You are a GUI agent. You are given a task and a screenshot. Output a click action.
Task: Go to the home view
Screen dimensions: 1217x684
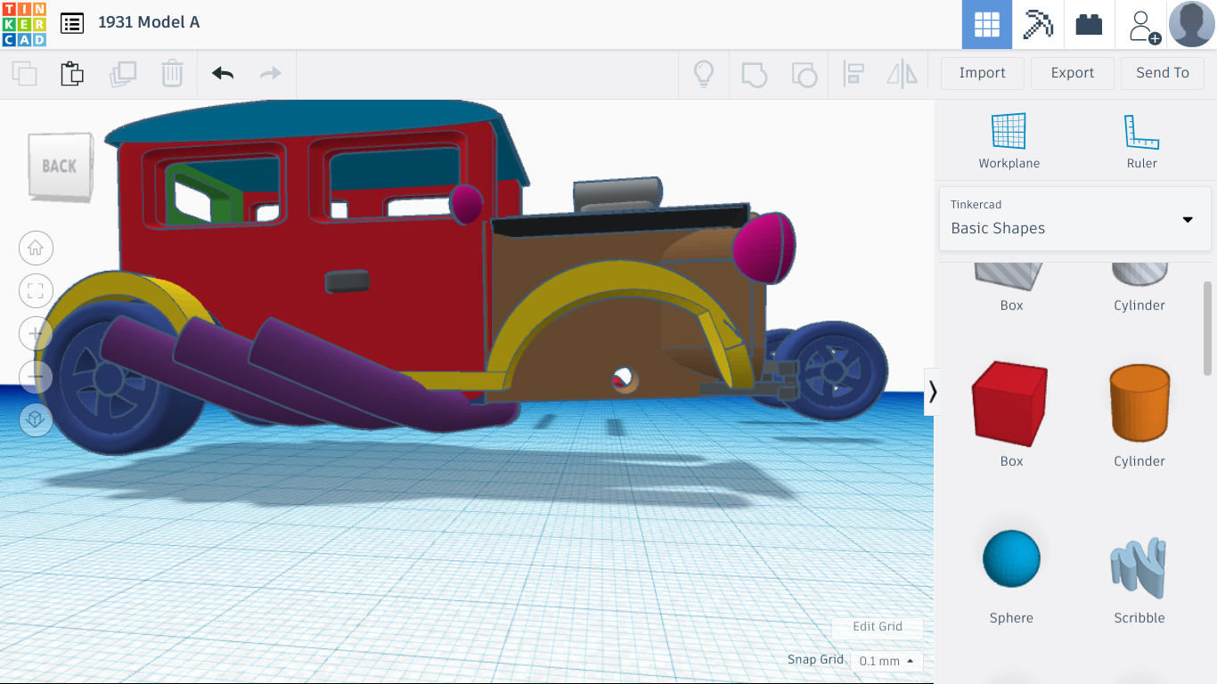[x=36, y=248]
